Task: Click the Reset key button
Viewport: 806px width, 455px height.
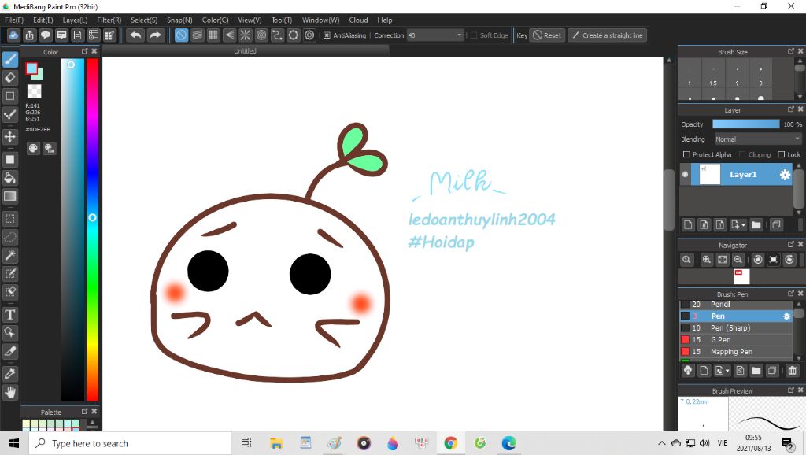Action: point(547,35)
